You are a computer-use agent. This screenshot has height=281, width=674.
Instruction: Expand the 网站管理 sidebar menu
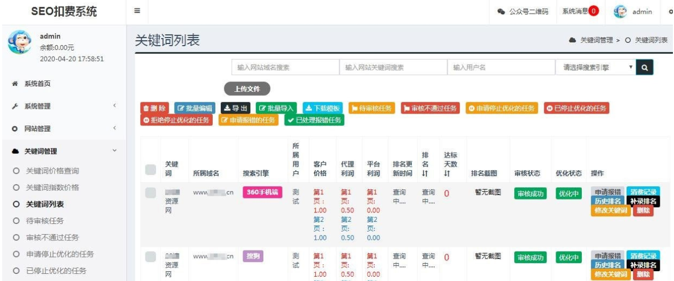(63, 128)
